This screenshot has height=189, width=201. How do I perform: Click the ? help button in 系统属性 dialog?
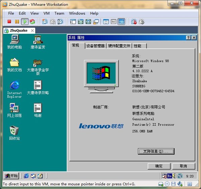click(x=188, y=37)
